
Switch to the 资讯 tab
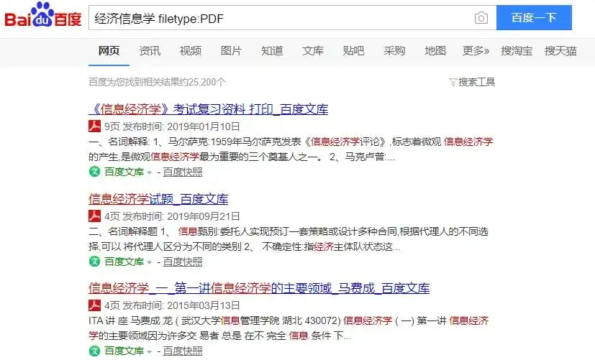(x=150, y=50)
